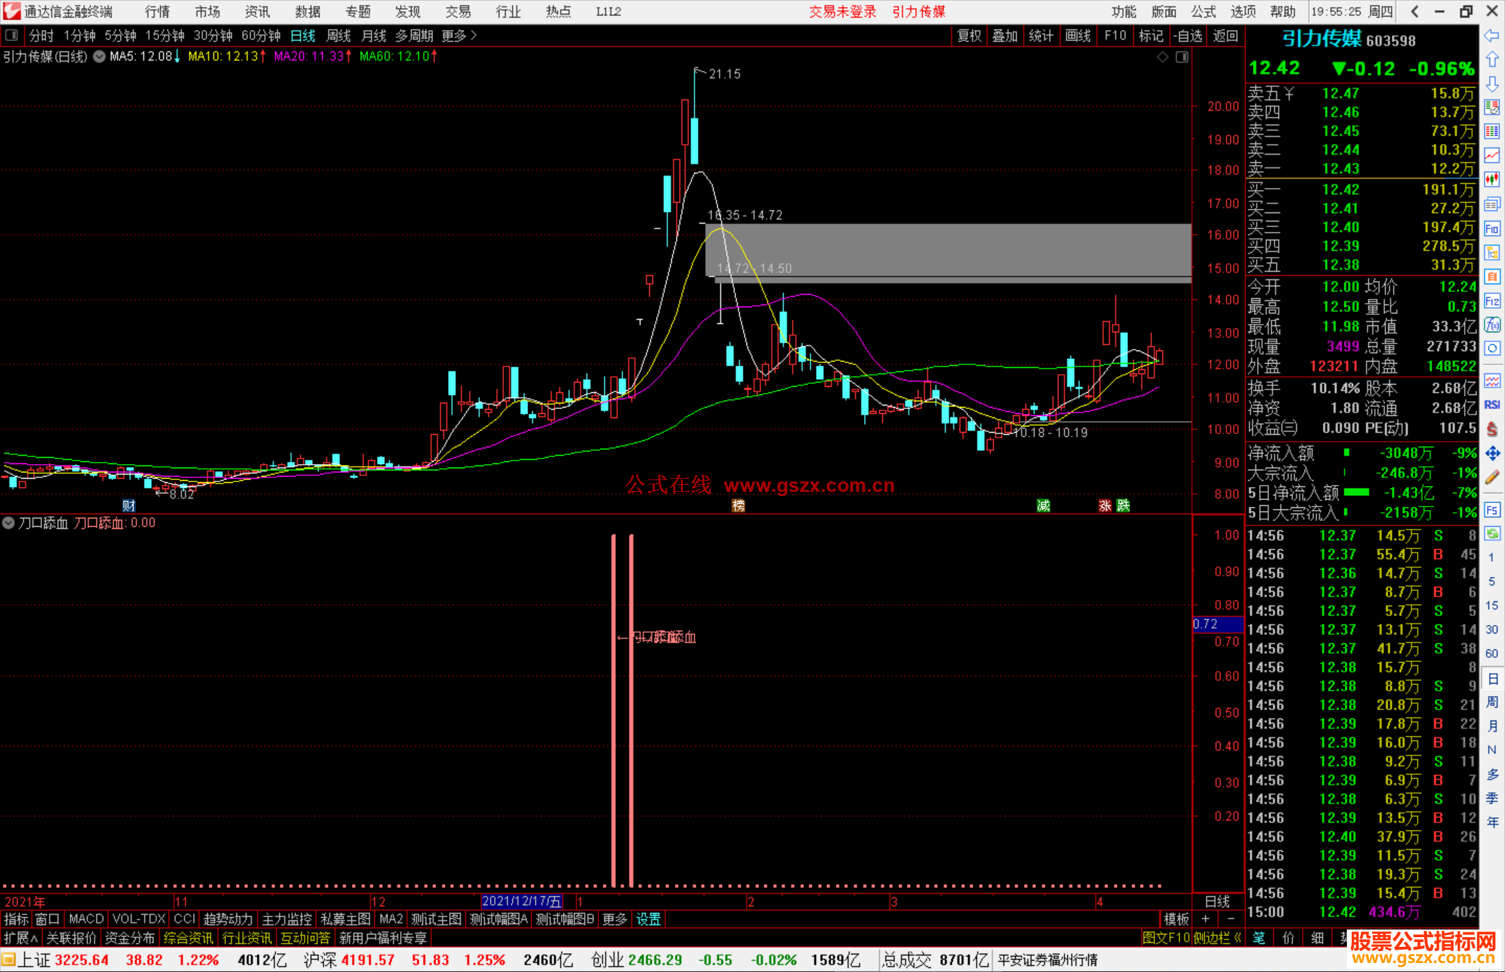Image resolution: width=1505 pixels, height=972 pixels.
Task: Open the 复权 adjustment dropdown
Action: pyautogui.click(x=968, y=36)
